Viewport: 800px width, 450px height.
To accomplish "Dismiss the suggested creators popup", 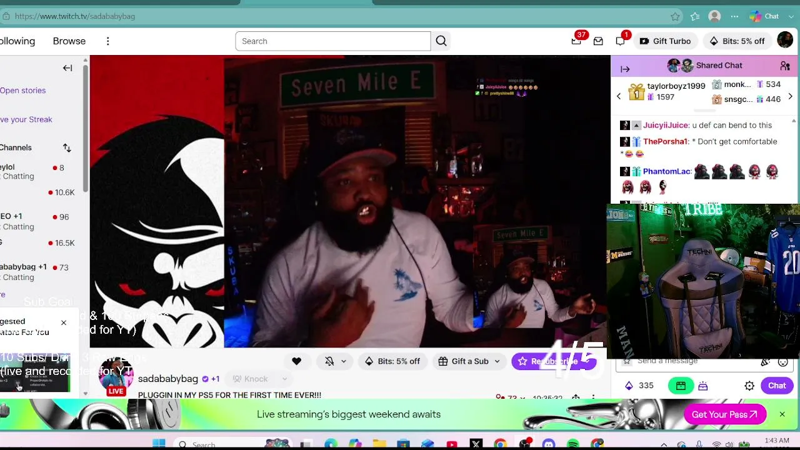I will coord(63,322).
